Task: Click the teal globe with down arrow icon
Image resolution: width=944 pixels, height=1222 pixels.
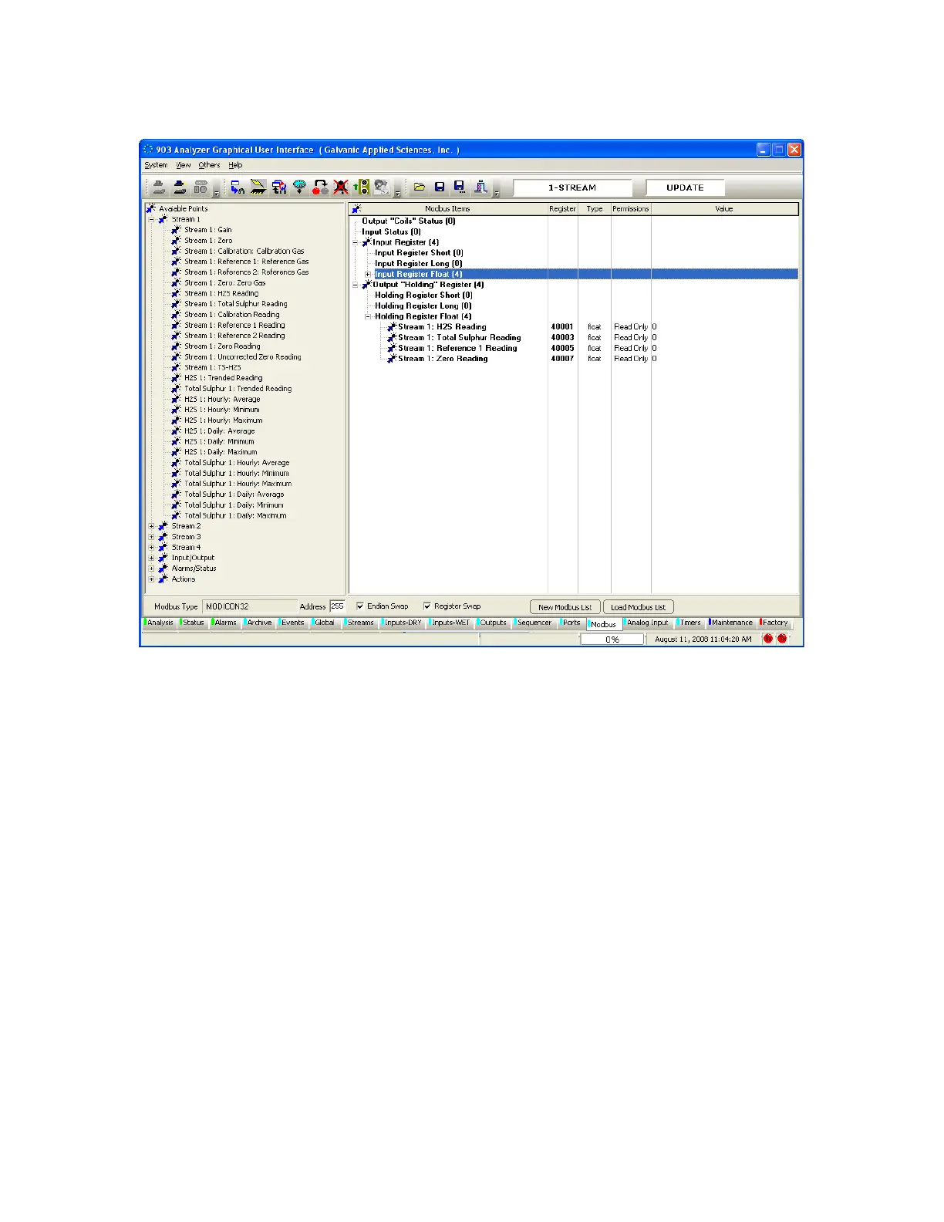Action: [300, 187]
